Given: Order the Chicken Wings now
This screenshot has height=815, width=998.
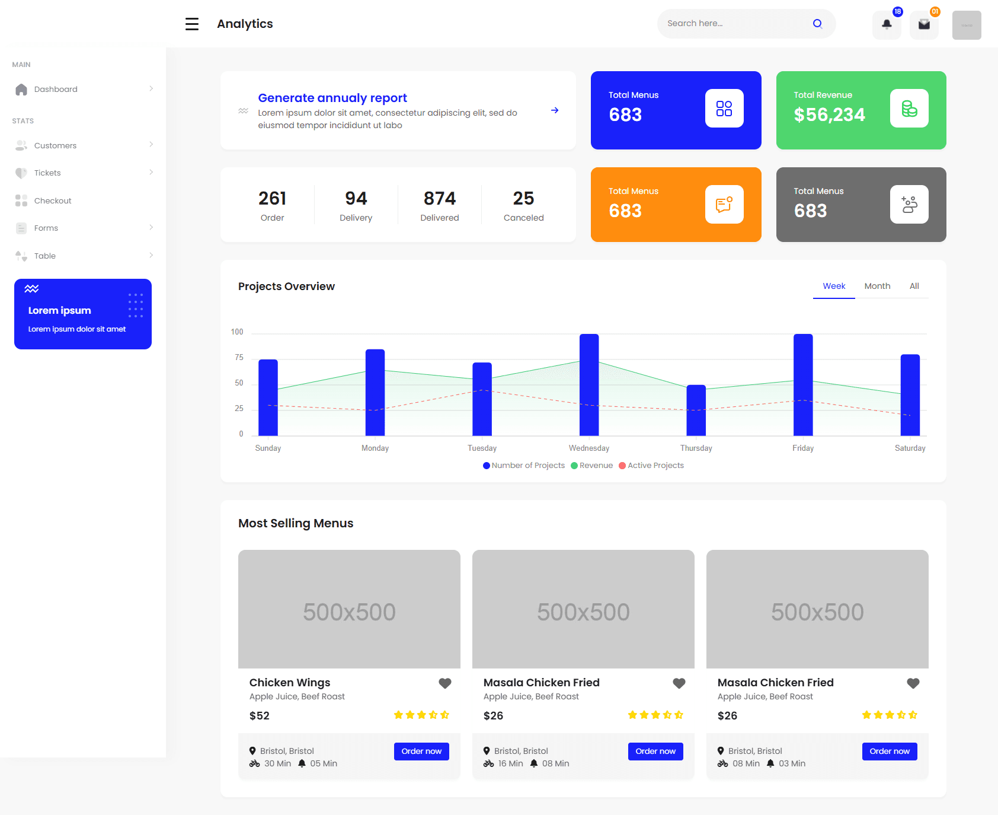Looking at the screenshot, I should tap(421, 751).
